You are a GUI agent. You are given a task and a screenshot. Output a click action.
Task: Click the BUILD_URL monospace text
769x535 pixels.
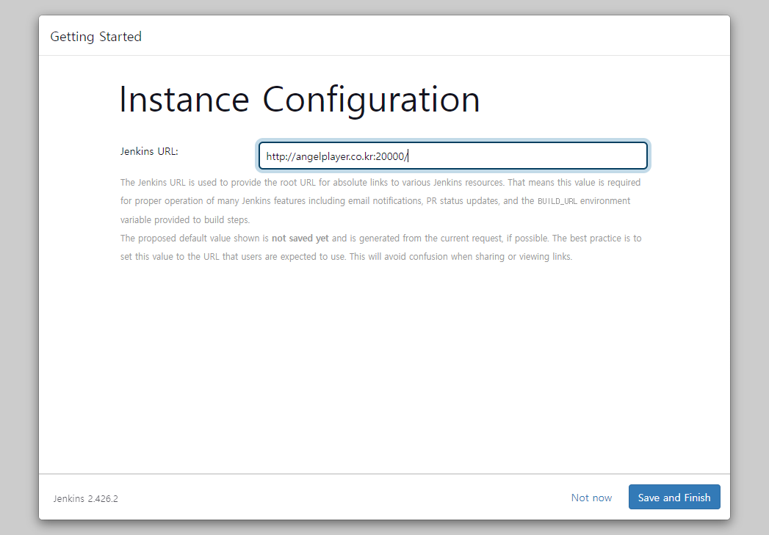(557, 201)
